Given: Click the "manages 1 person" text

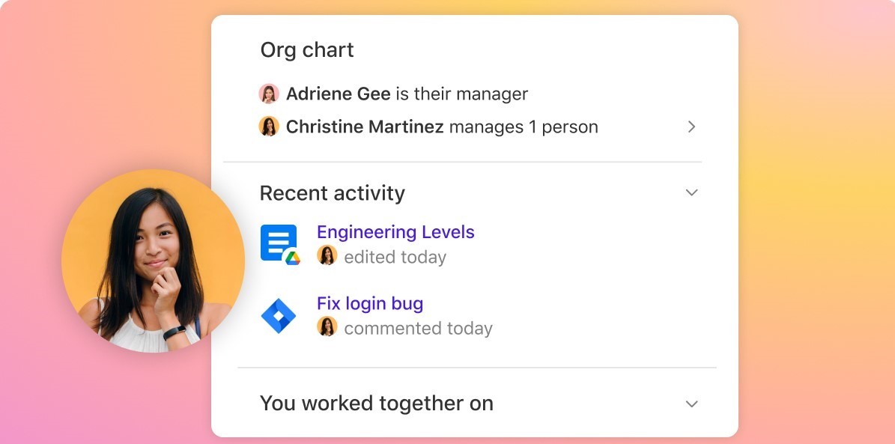Looking at the screenshot, I should coord(524,127).
